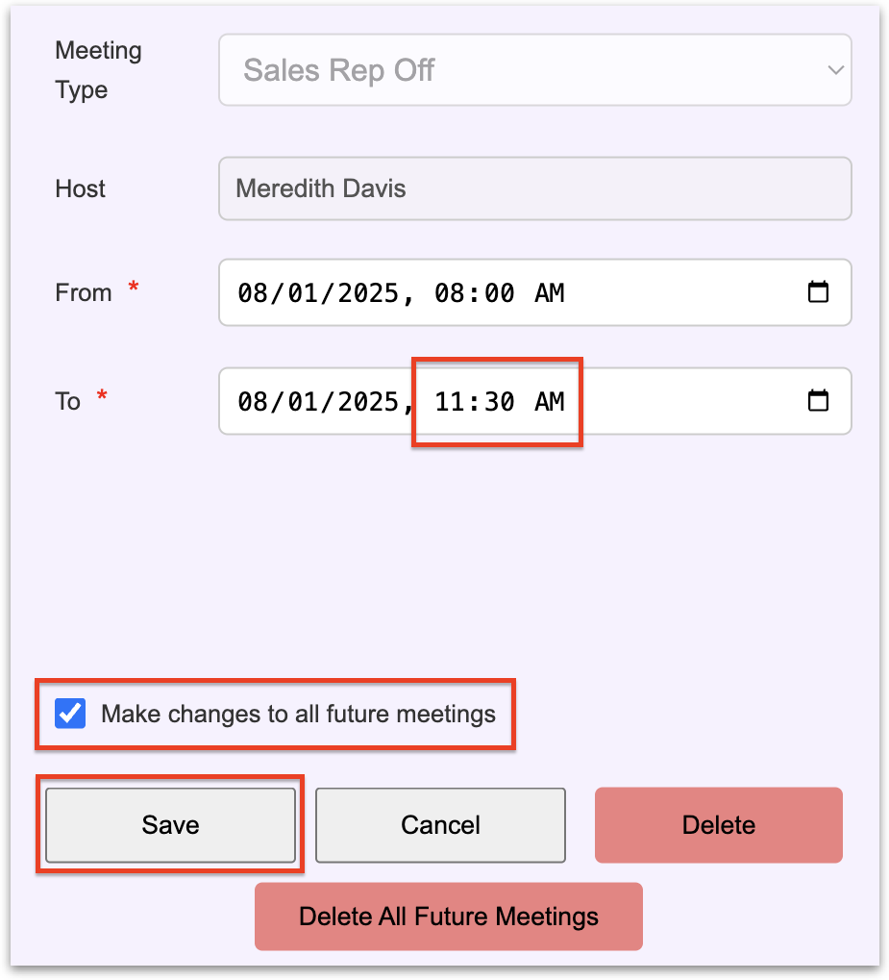Open the From field calendar picker icon
The image size is (889, 980).
(x=818, y=292)
